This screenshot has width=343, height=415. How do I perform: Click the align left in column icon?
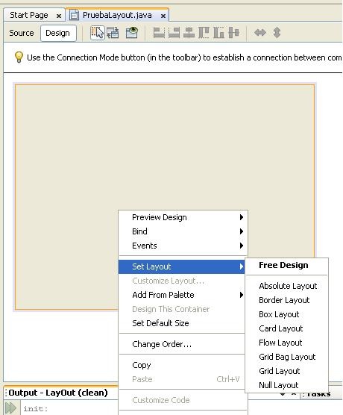pos(159,33)
